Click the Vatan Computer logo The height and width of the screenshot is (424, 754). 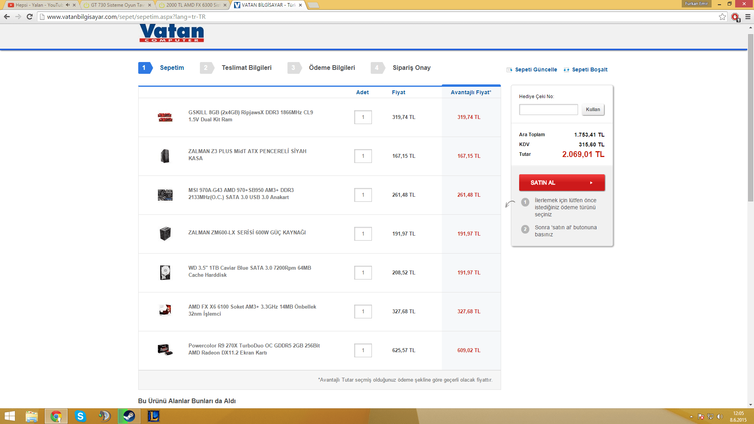tap(172, 33)
